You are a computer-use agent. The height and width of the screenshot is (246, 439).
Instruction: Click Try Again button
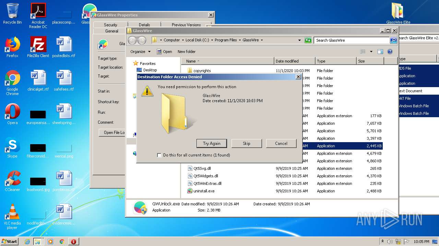tap(212, 143)
